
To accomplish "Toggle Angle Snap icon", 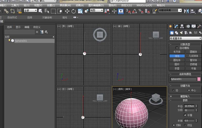I will point(135,11).
